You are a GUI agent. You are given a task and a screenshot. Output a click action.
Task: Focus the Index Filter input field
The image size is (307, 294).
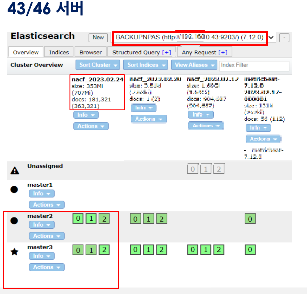[x=254, y=66]
